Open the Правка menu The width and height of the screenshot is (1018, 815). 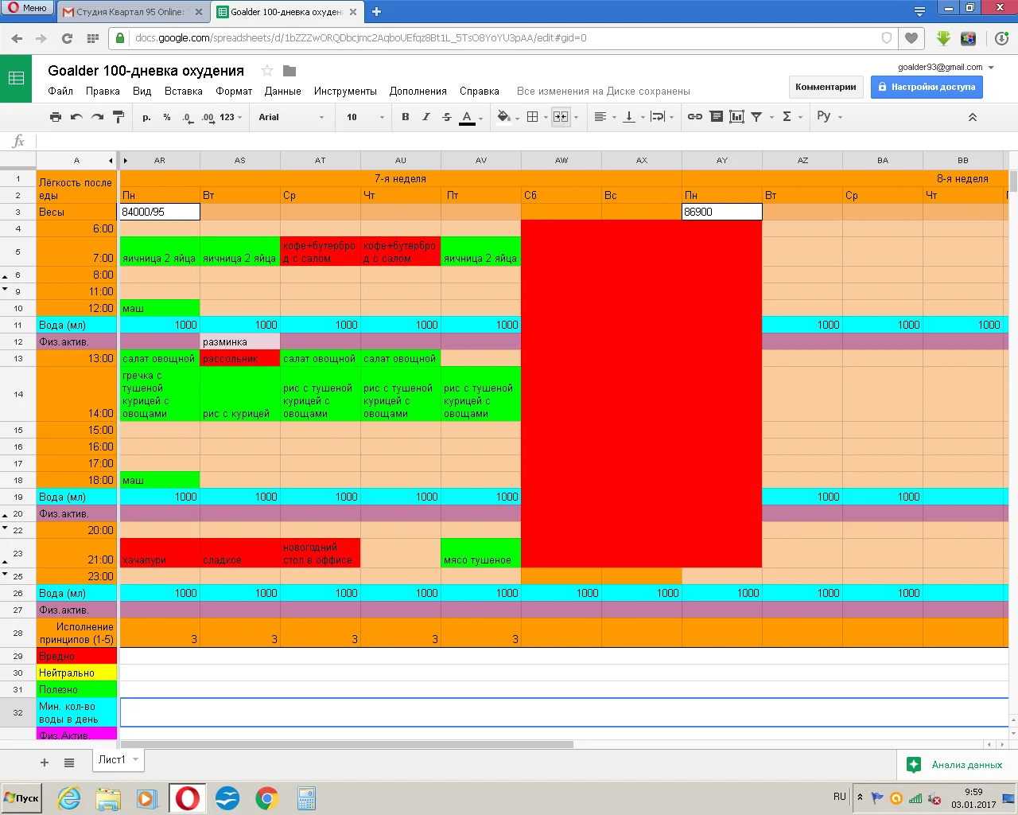pos(103,91)
